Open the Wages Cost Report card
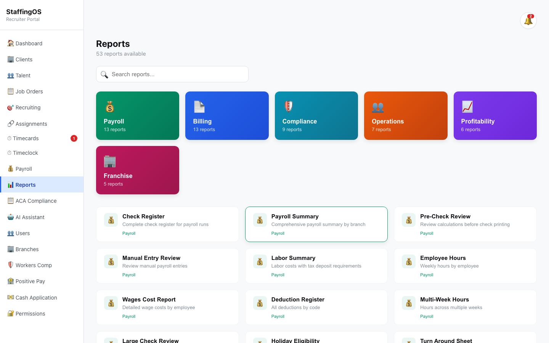This screenshot has width=549, height=343. point(167,307)
